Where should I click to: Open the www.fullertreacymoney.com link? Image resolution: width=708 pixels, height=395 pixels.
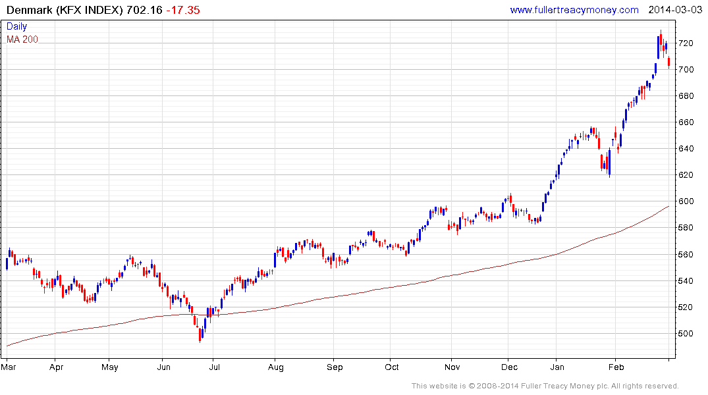[x=574, y=10]
